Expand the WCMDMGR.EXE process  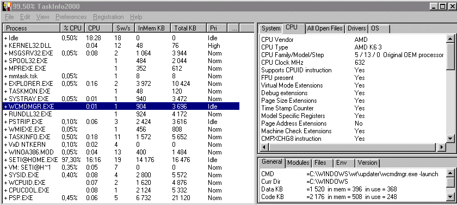(6, 107)
